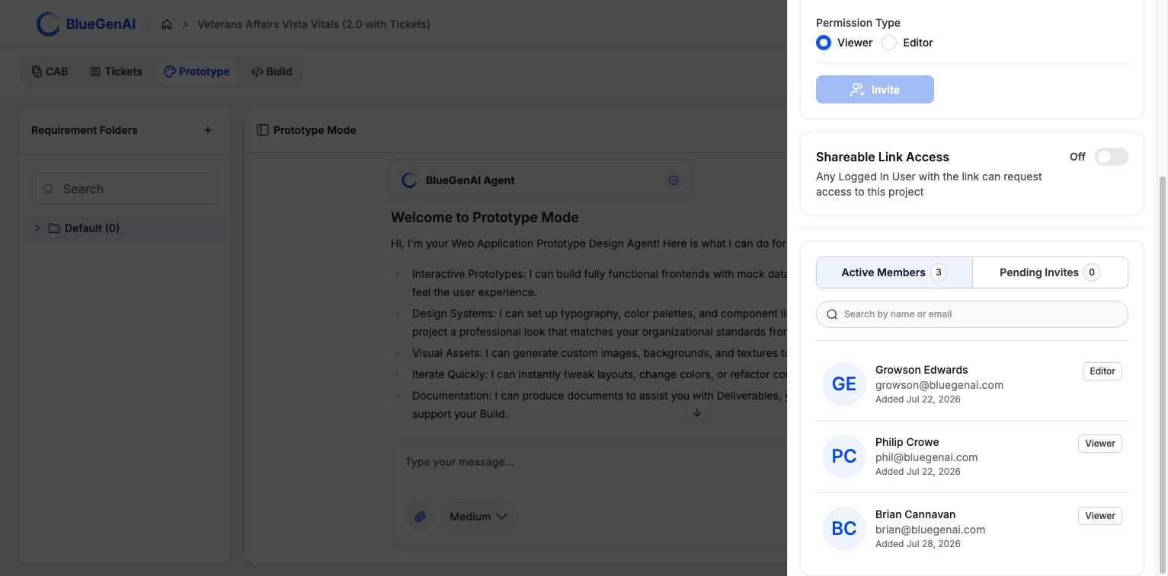Open Philip Crowe's Viewer role badge

pos(1100,444)
